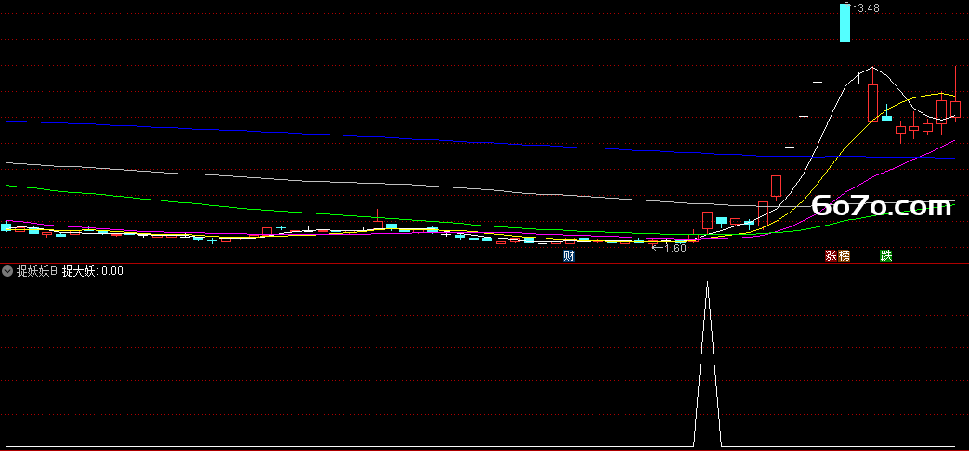
Task: Open the green 跌 event marker
Action: (x=886, y=255)
